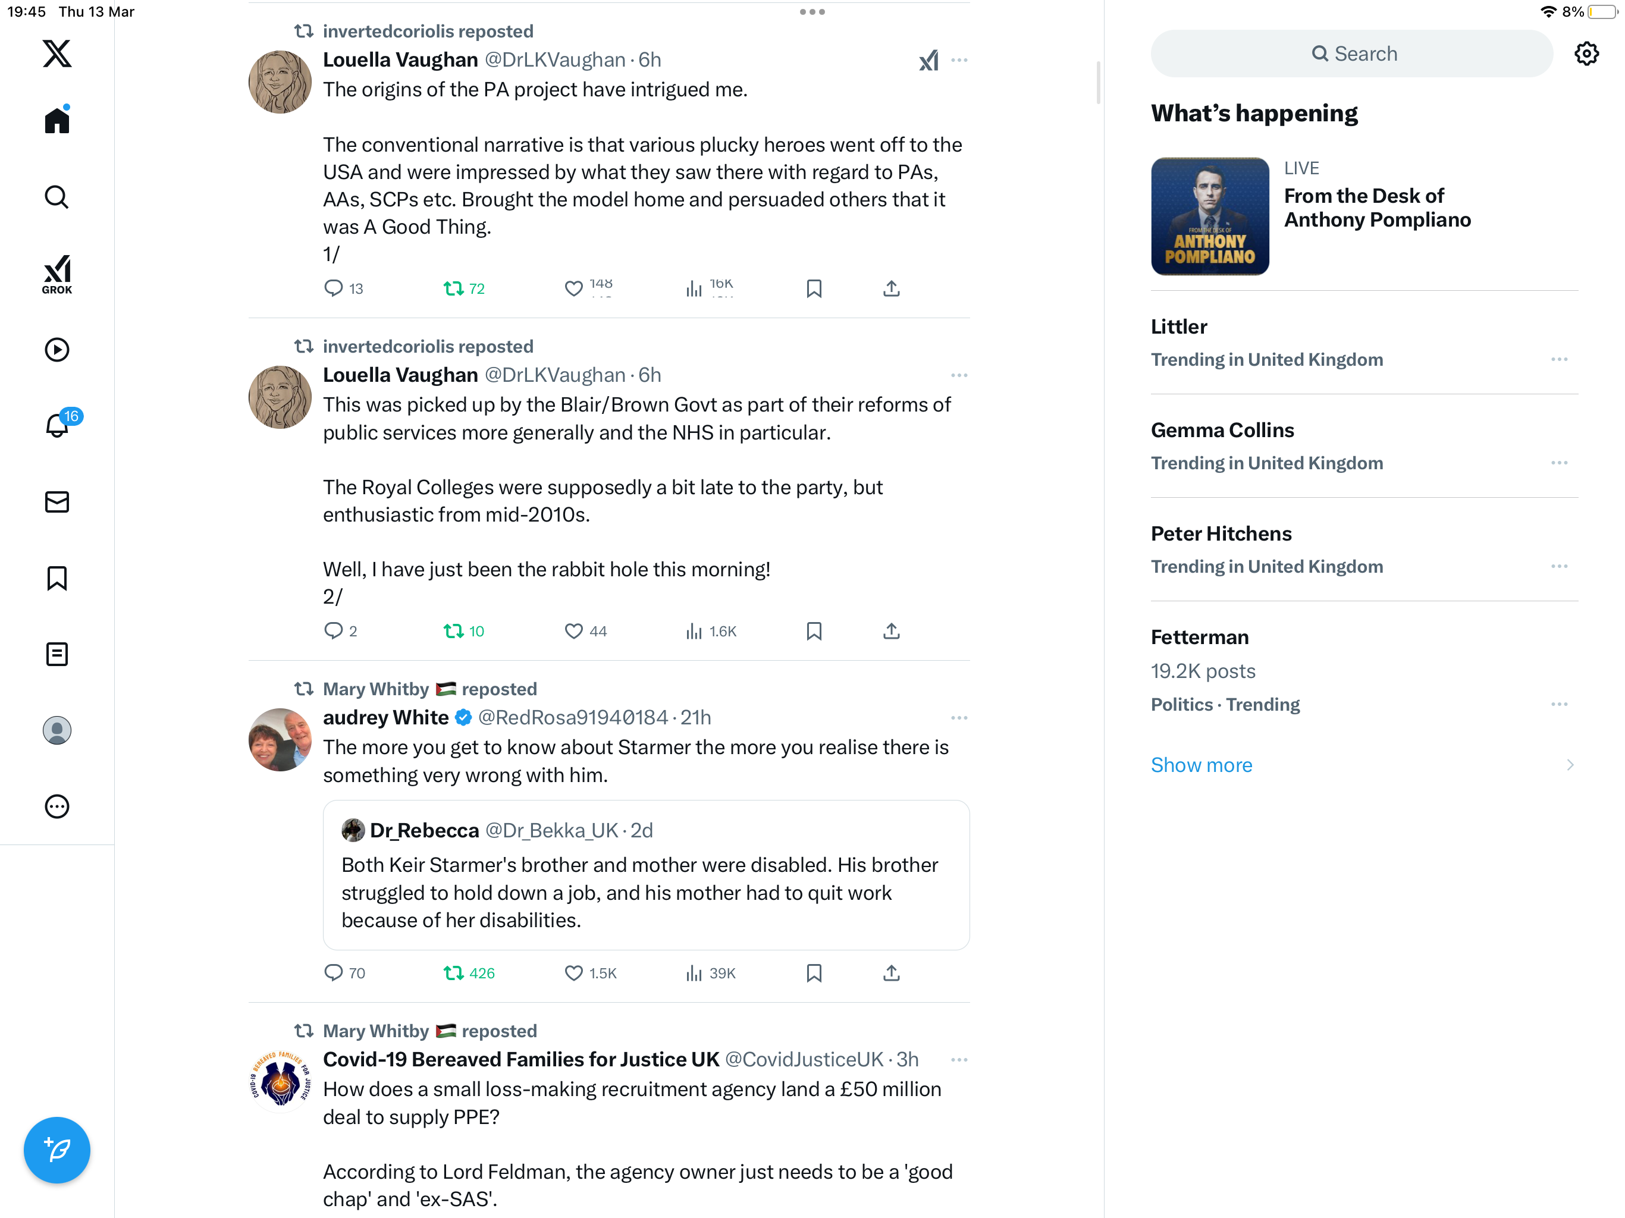Click the timeline scrollbar indicator
The width and height of the screenshot is (1625, 1218).
(x=1098, y=82)
